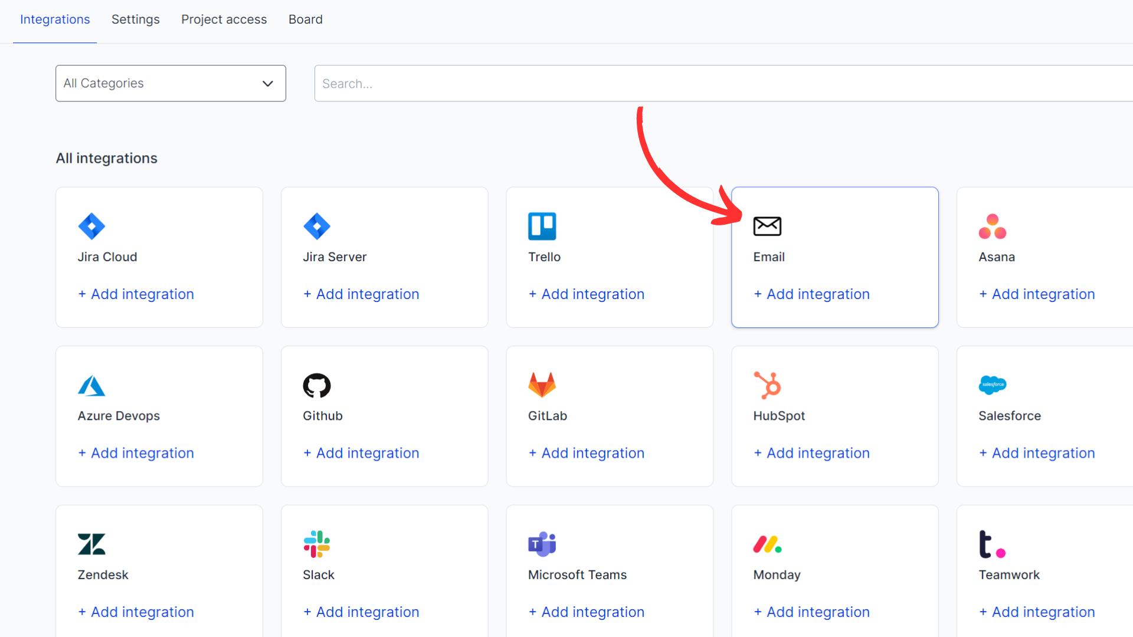
Task: Click the Trello board icon
Action: click(542, 226)
